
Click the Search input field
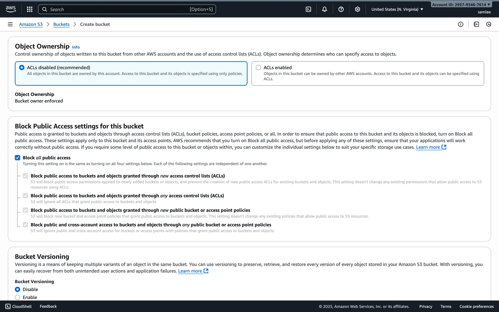127,9
